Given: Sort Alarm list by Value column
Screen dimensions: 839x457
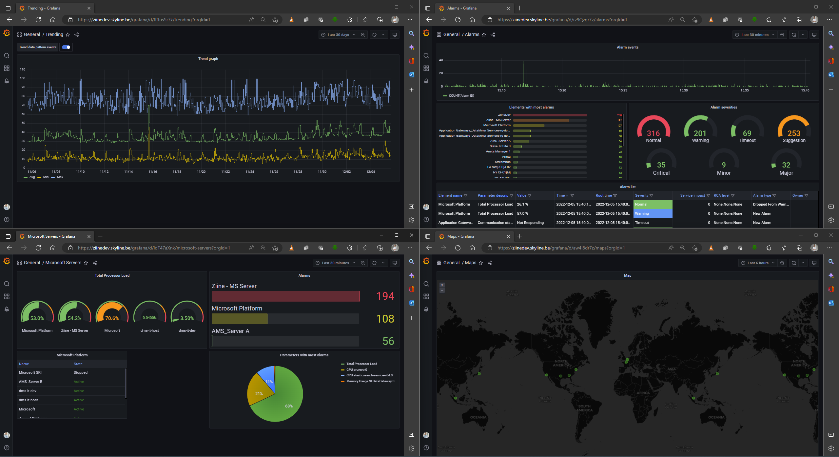Looking at the screenshot, I should click(x=521, y=196).
